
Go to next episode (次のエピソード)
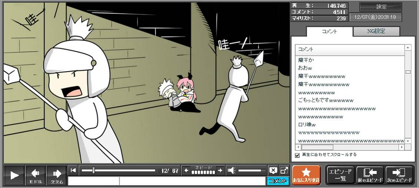399,175
